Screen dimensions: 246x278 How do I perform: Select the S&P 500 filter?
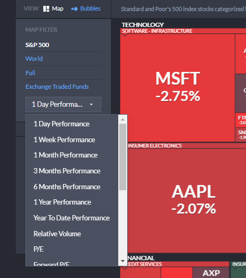(37, 45)
